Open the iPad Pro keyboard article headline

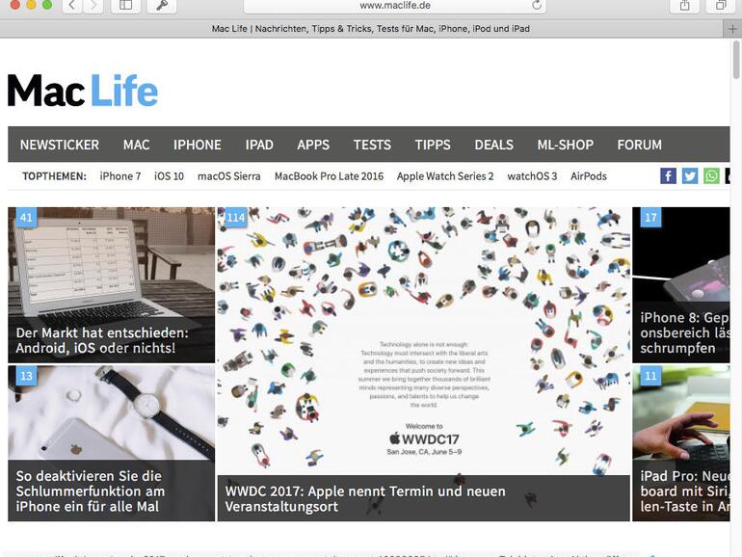coord(685,491)
